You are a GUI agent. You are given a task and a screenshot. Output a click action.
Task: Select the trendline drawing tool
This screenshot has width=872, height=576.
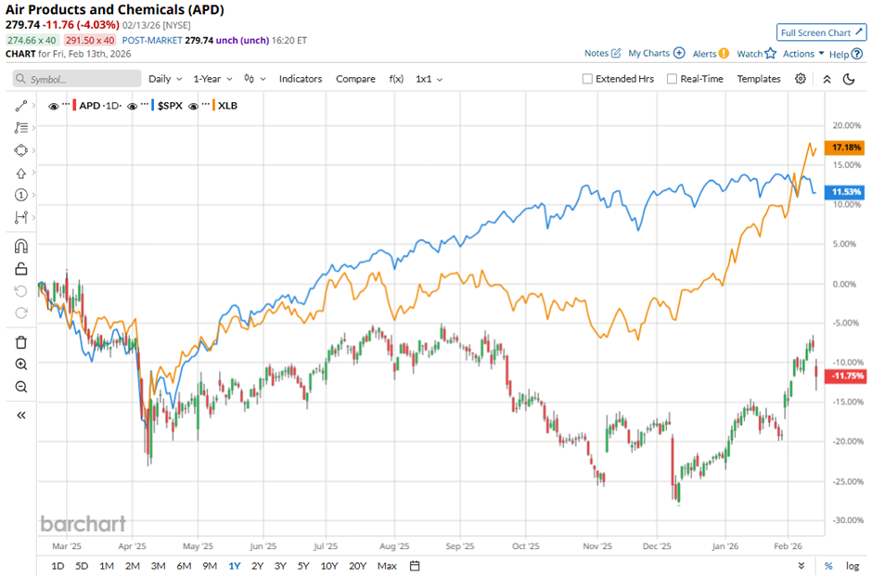pos(20,106)
